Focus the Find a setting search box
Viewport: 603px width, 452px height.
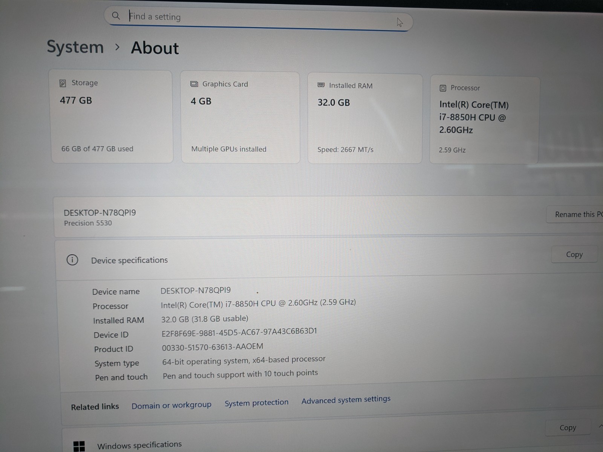point(259,18)
